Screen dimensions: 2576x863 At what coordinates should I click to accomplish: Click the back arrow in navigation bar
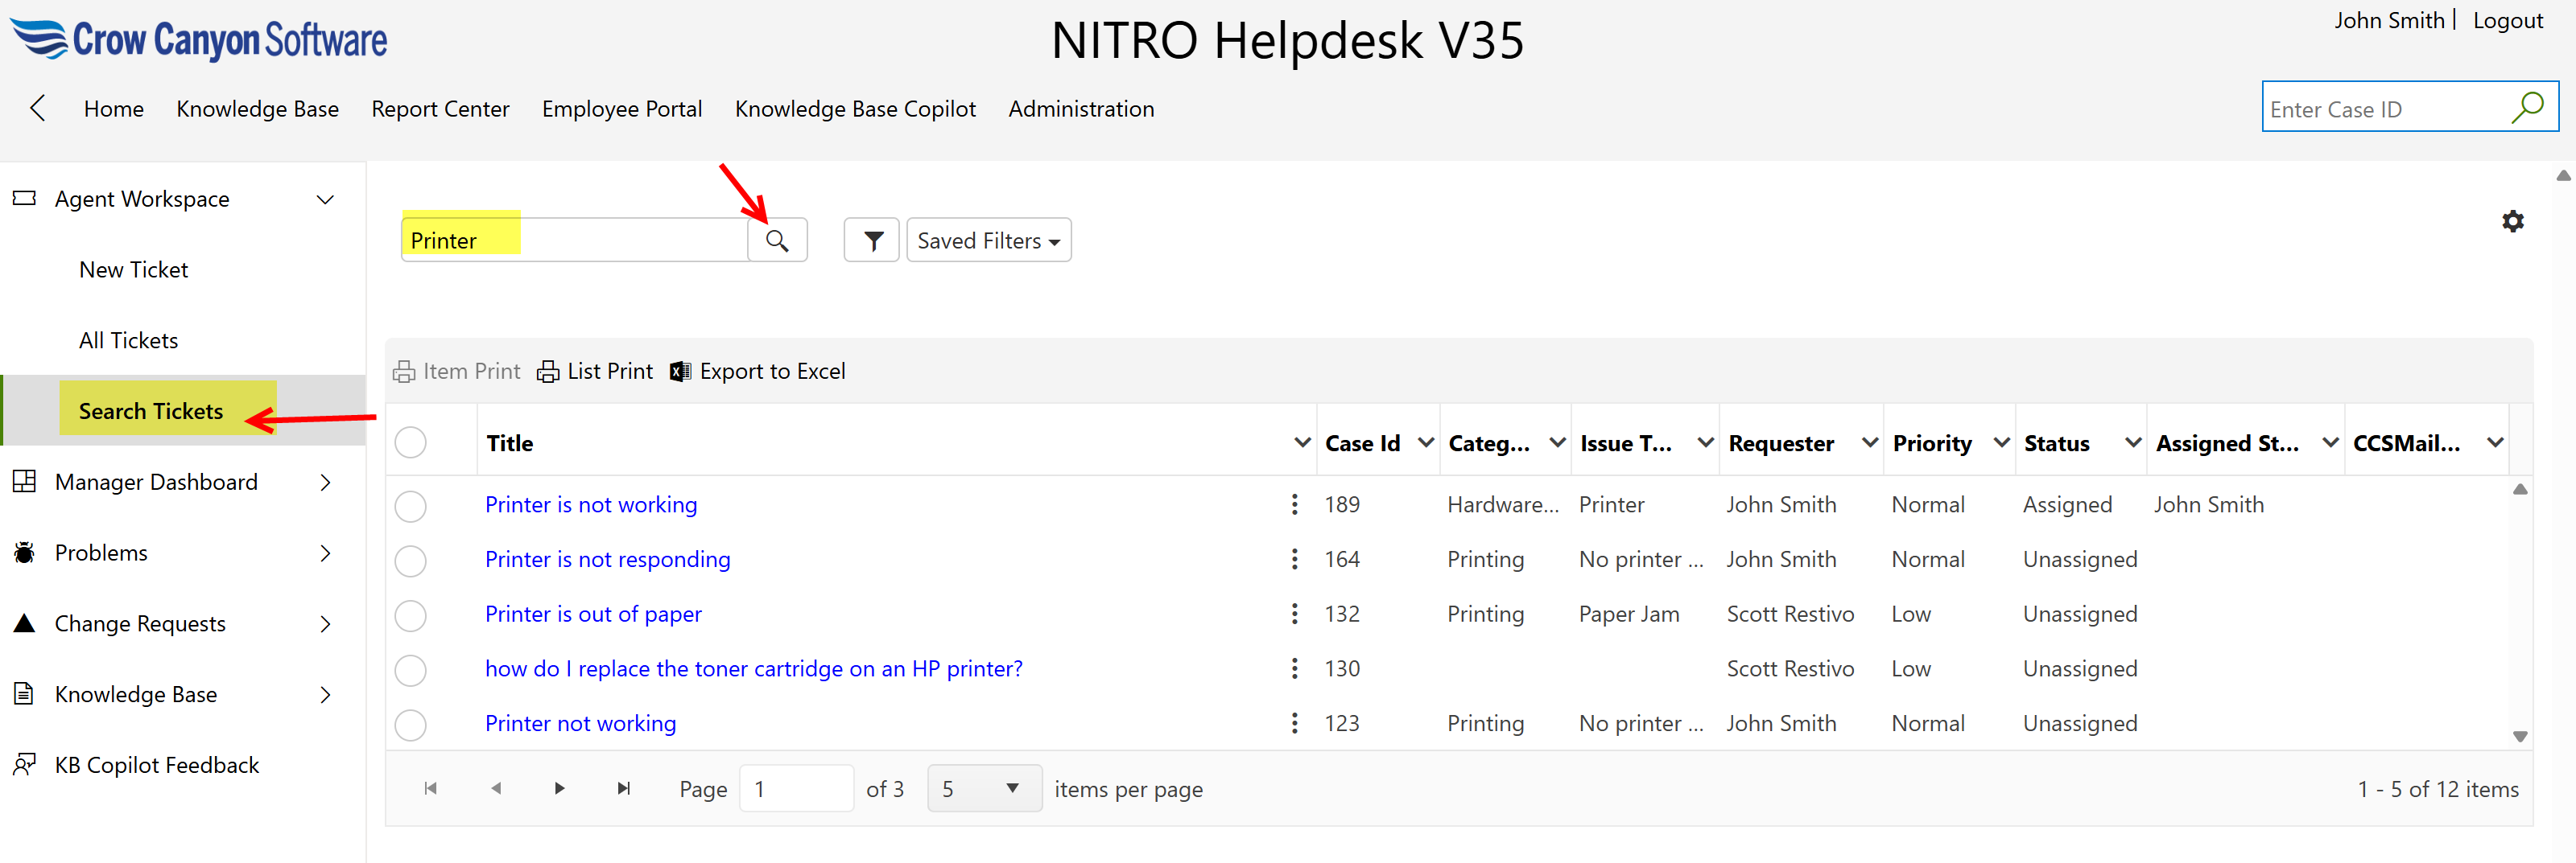pyautogui.click(x=38, y=108)
